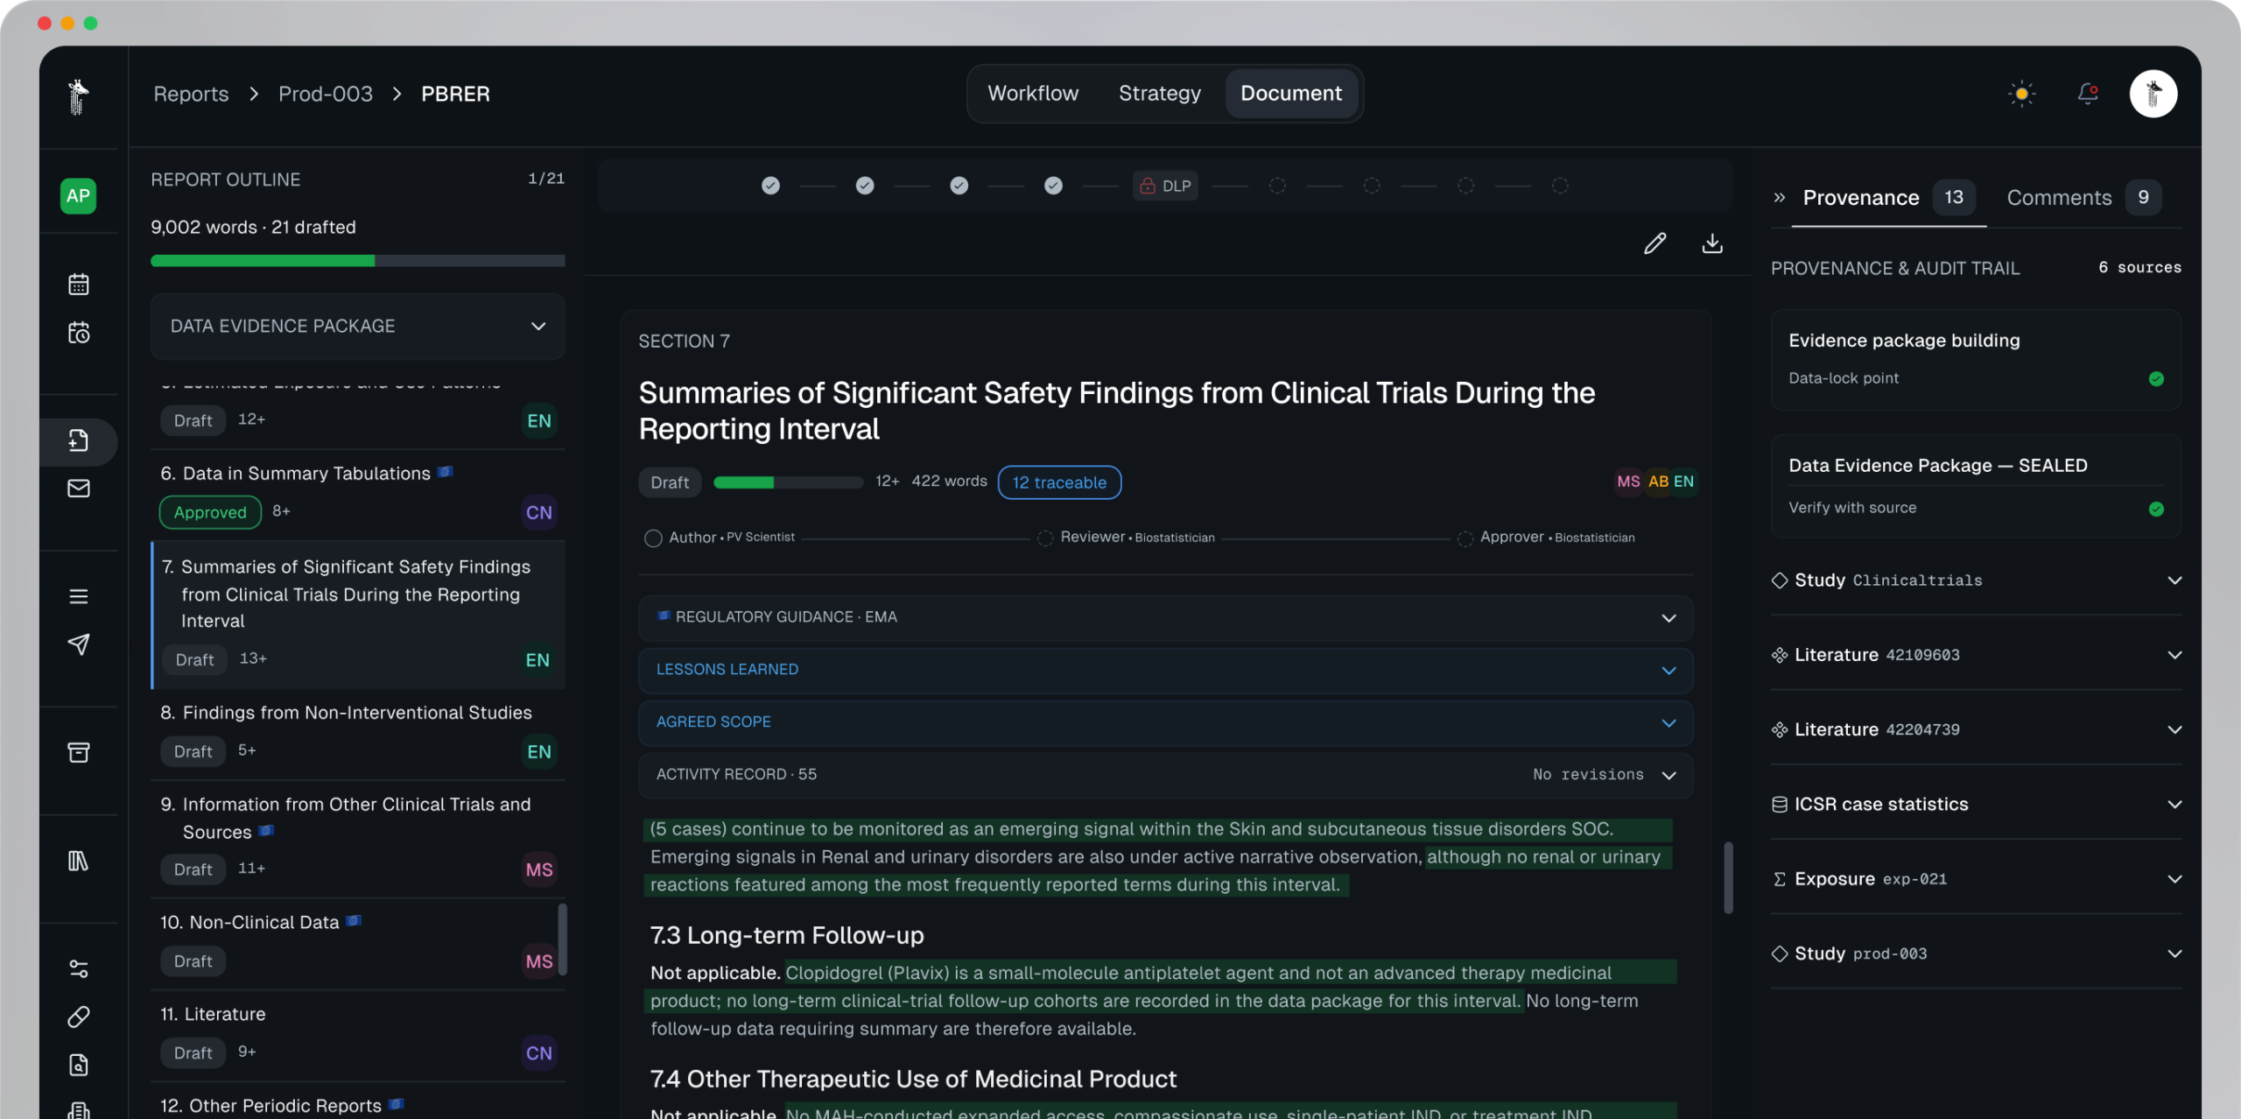This screenshot has width=2241, height=1119.
Task: Collapse the provenance panel with double-chevron icon
Action: [x=1780, y=198]
